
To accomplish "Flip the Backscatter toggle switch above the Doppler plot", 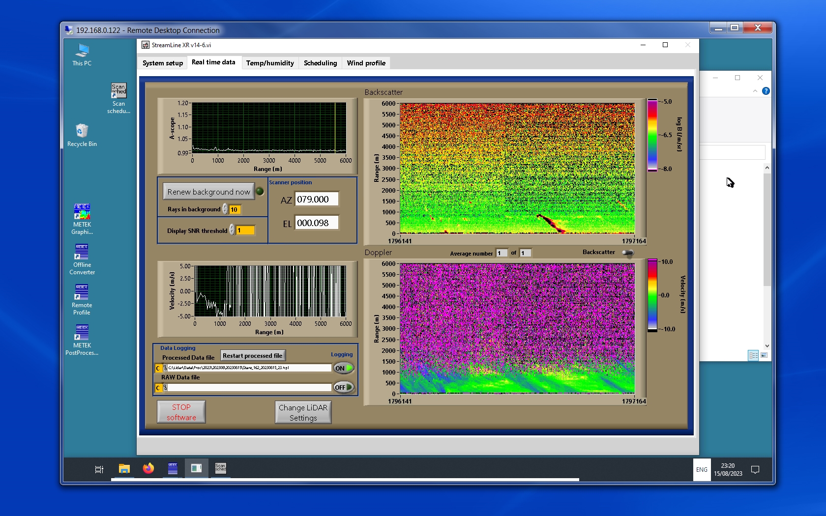I will [628, 253].
